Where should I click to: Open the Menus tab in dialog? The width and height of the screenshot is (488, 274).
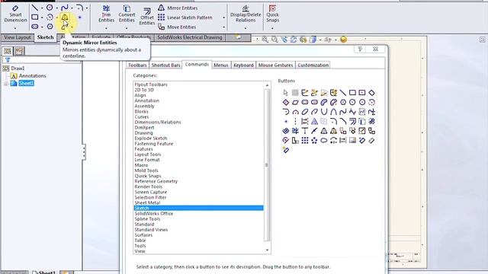221,65
